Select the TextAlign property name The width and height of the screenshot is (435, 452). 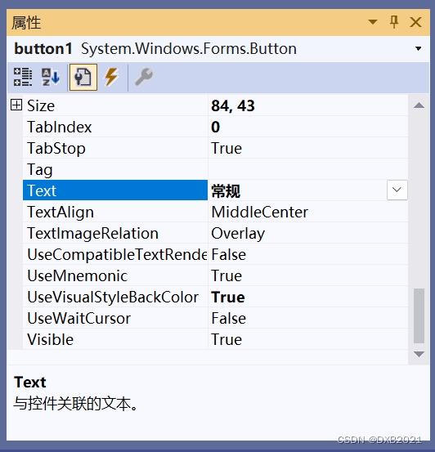61,213
